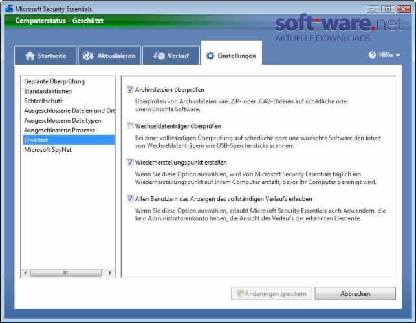
Task: Click the Wechseldatenträger überprüfen label text
Action: tap(178, 126)
